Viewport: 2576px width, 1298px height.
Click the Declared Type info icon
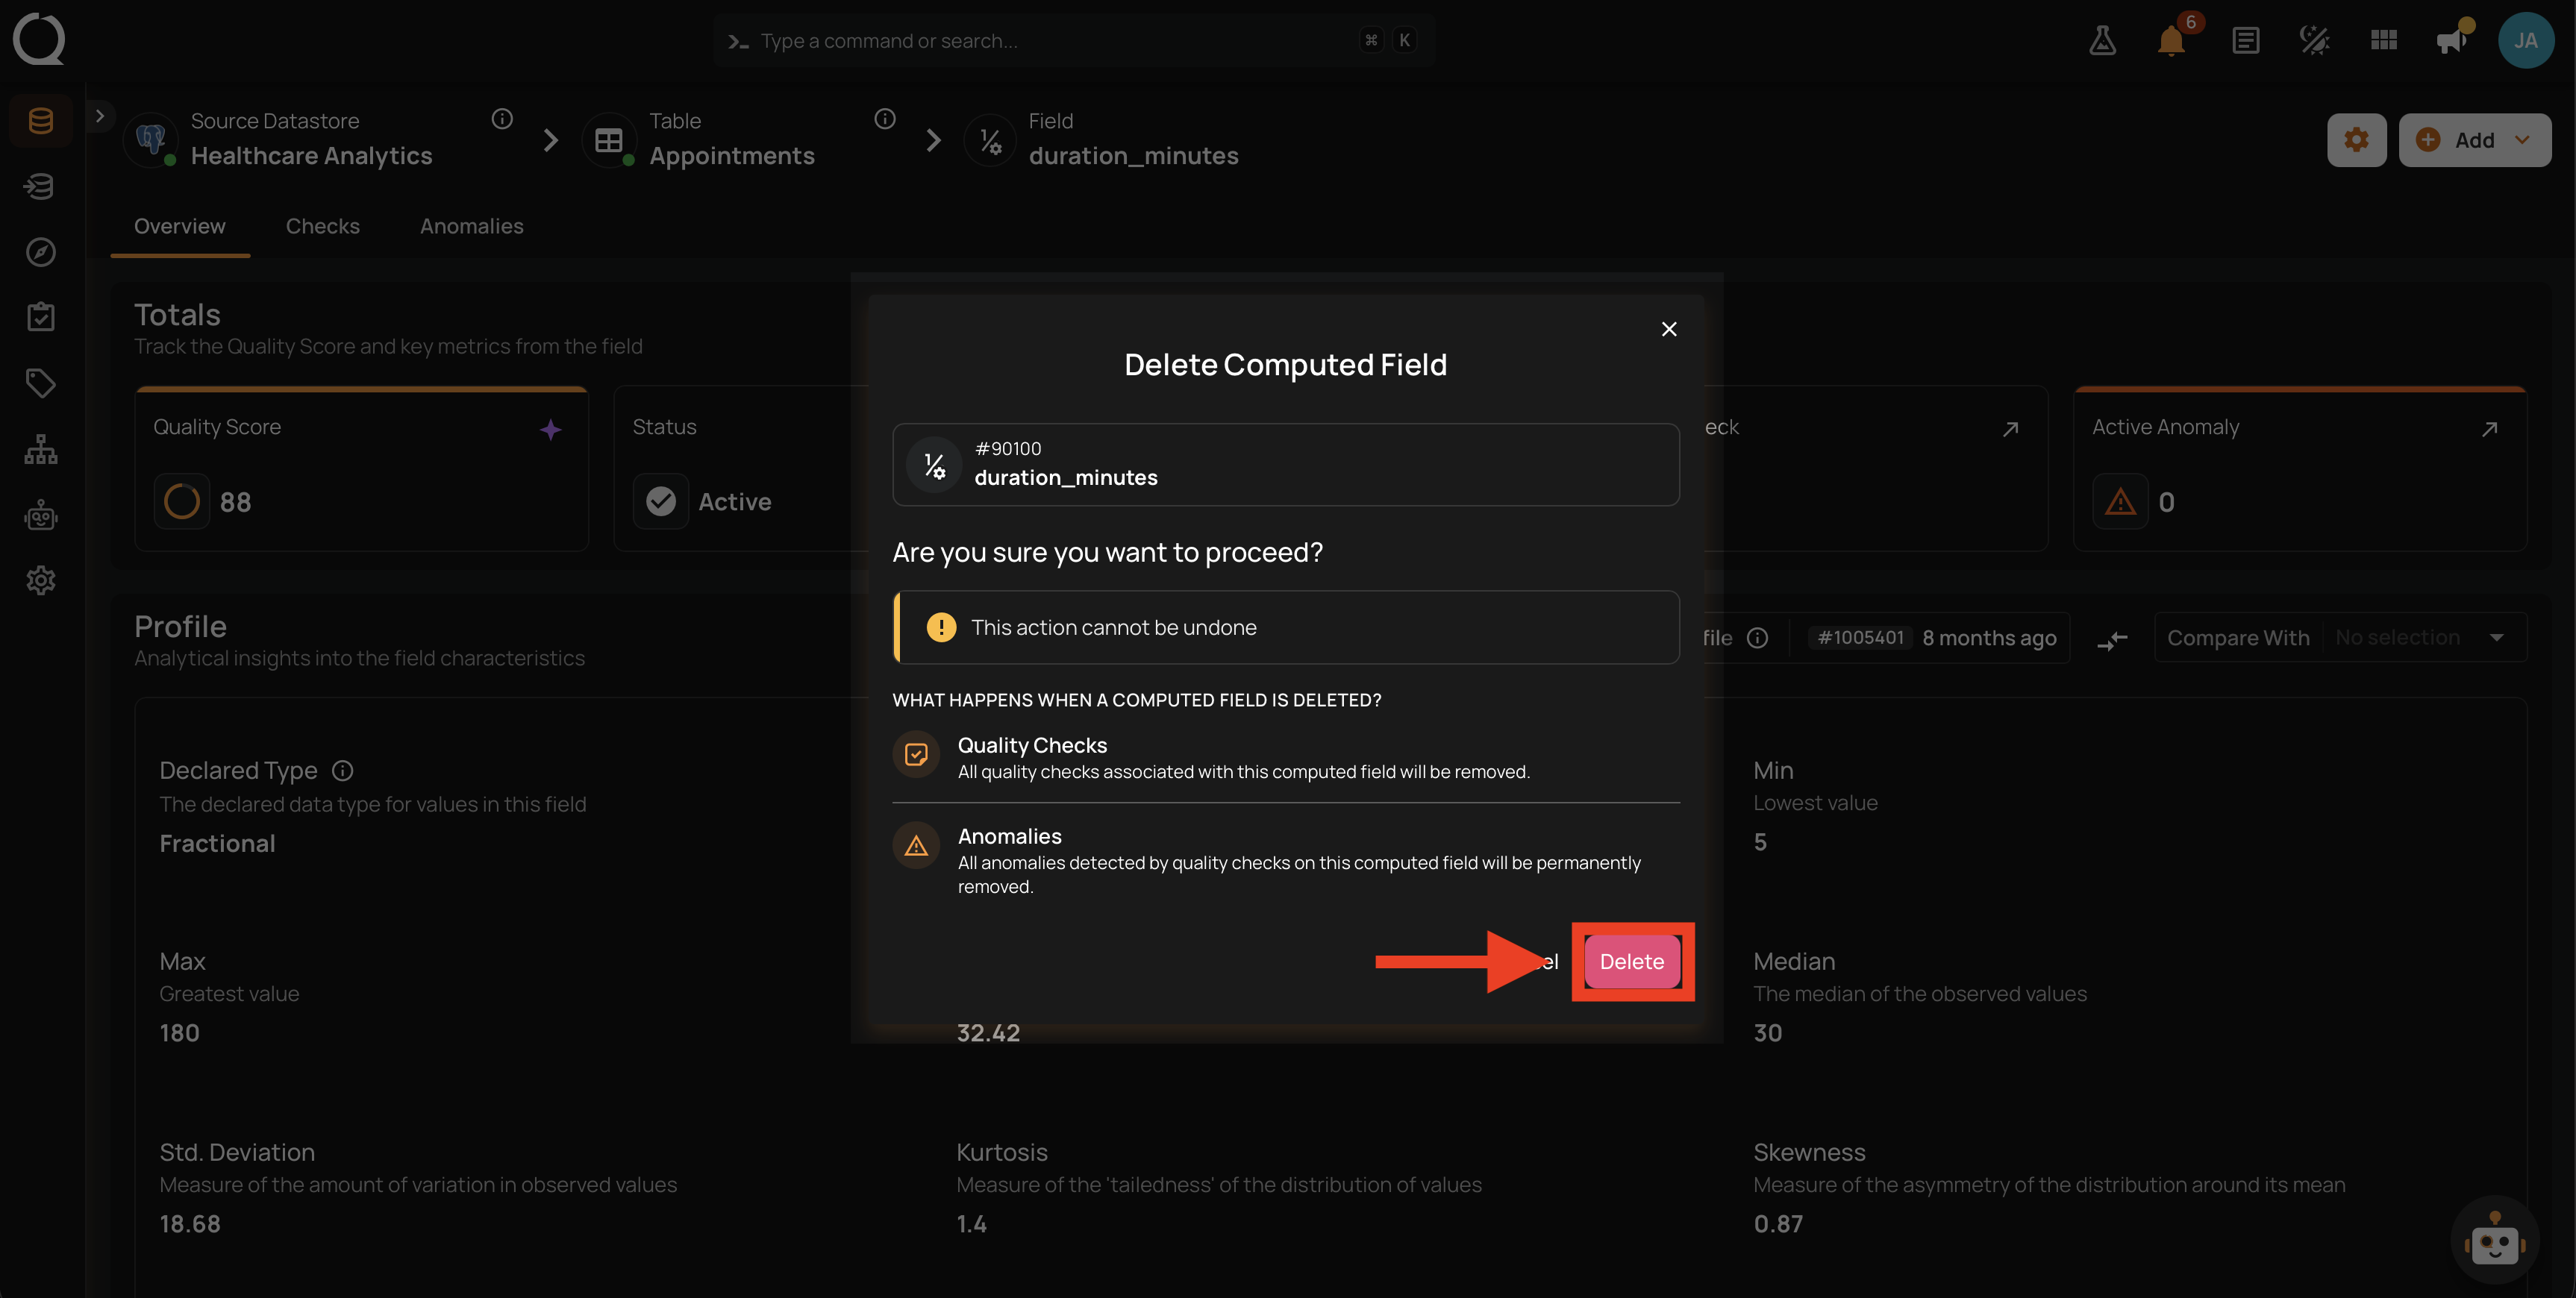[x=343, y=770]
